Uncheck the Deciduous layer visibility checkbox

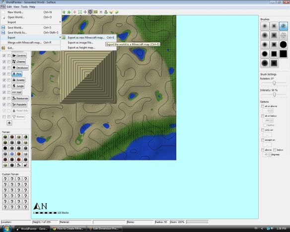(4, 68)
